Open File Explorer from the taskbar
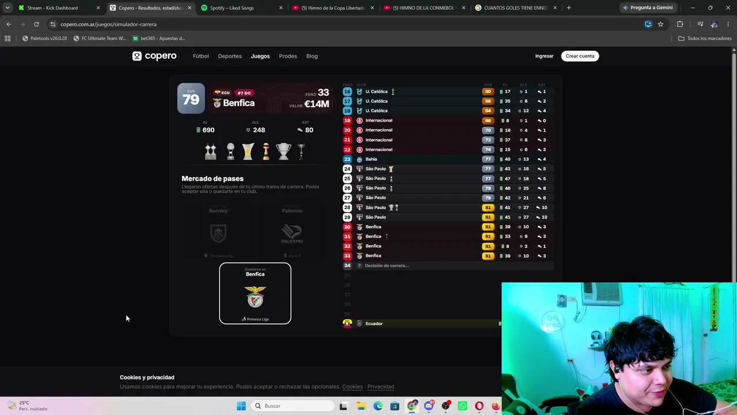 361,406
